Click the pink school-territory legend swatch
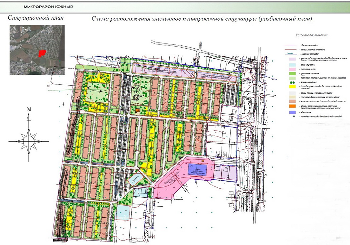The image size is (350, 245). coord(292,69)
